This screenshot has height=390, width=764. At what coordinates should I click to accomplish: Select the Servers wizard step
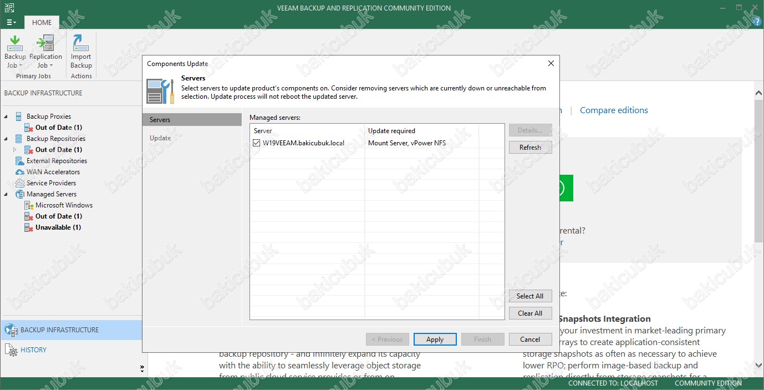tap(192, 120)
